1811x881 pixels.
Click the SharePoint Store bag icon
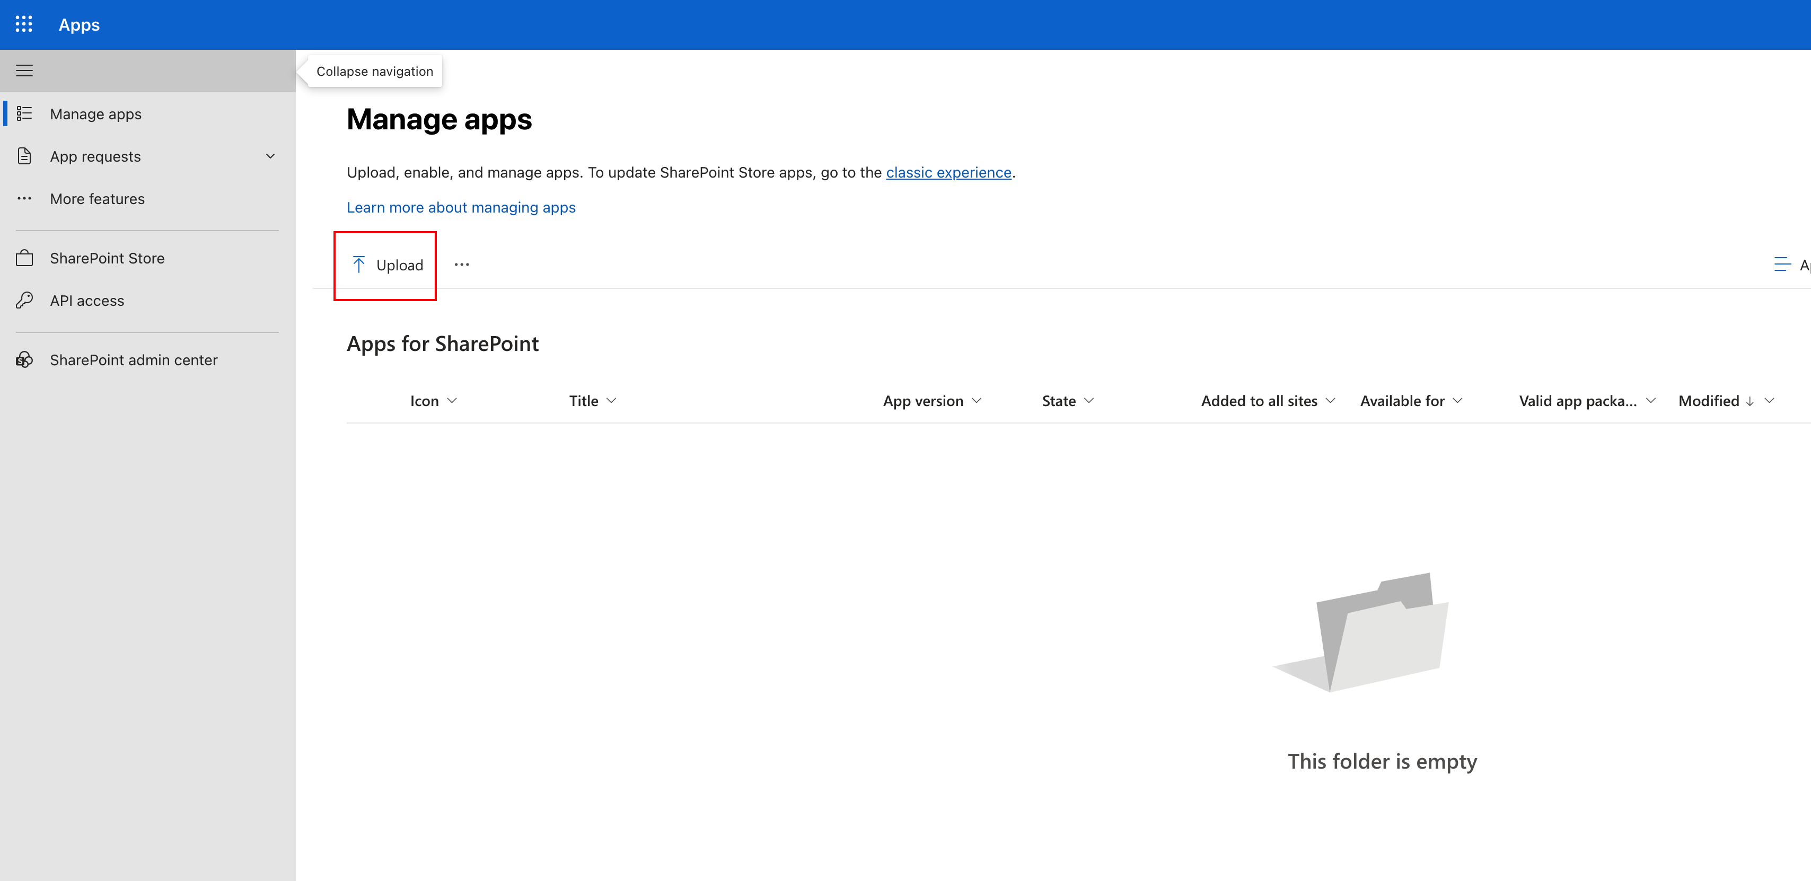point(24,257)
